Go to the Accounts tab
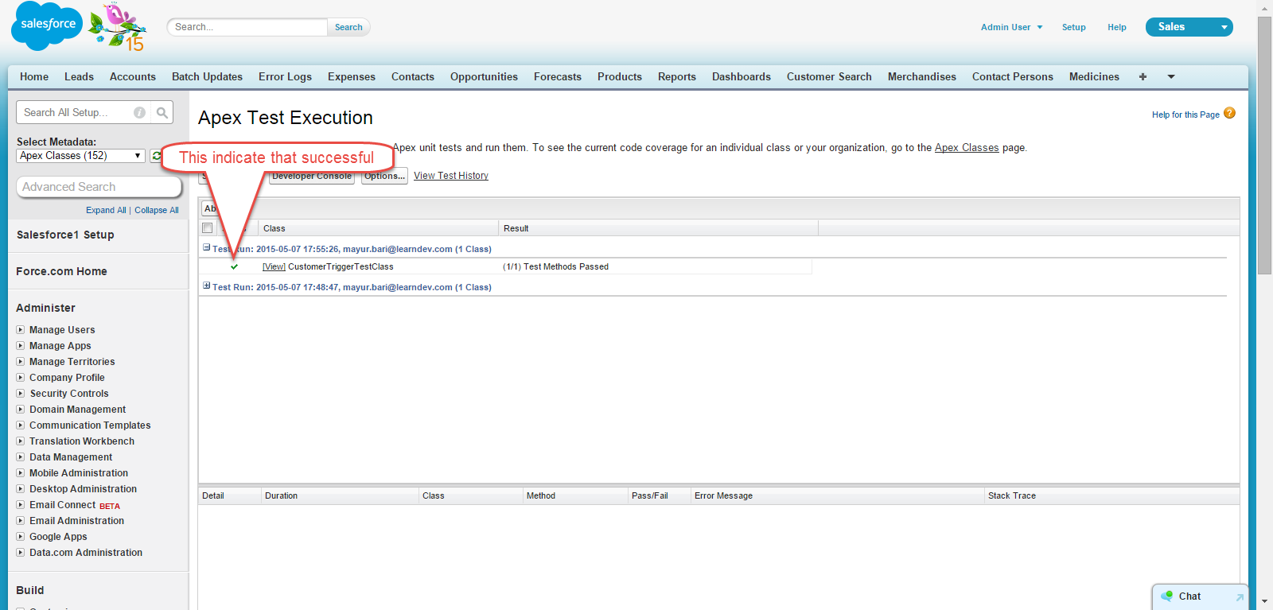The width and height of the screenshot is (1273, 610). coord(133,77)
